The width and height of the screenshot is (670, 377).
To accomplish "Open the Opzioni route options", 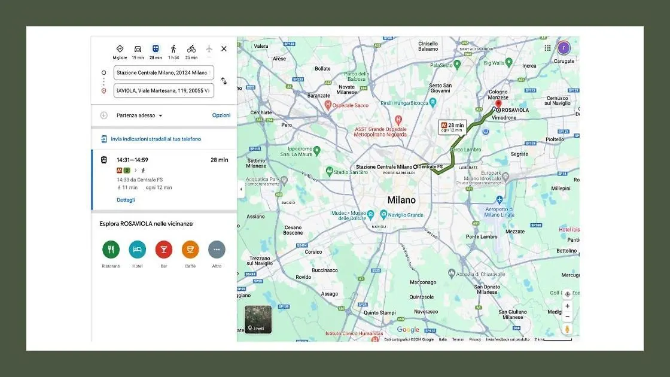I will coord(221,115).
